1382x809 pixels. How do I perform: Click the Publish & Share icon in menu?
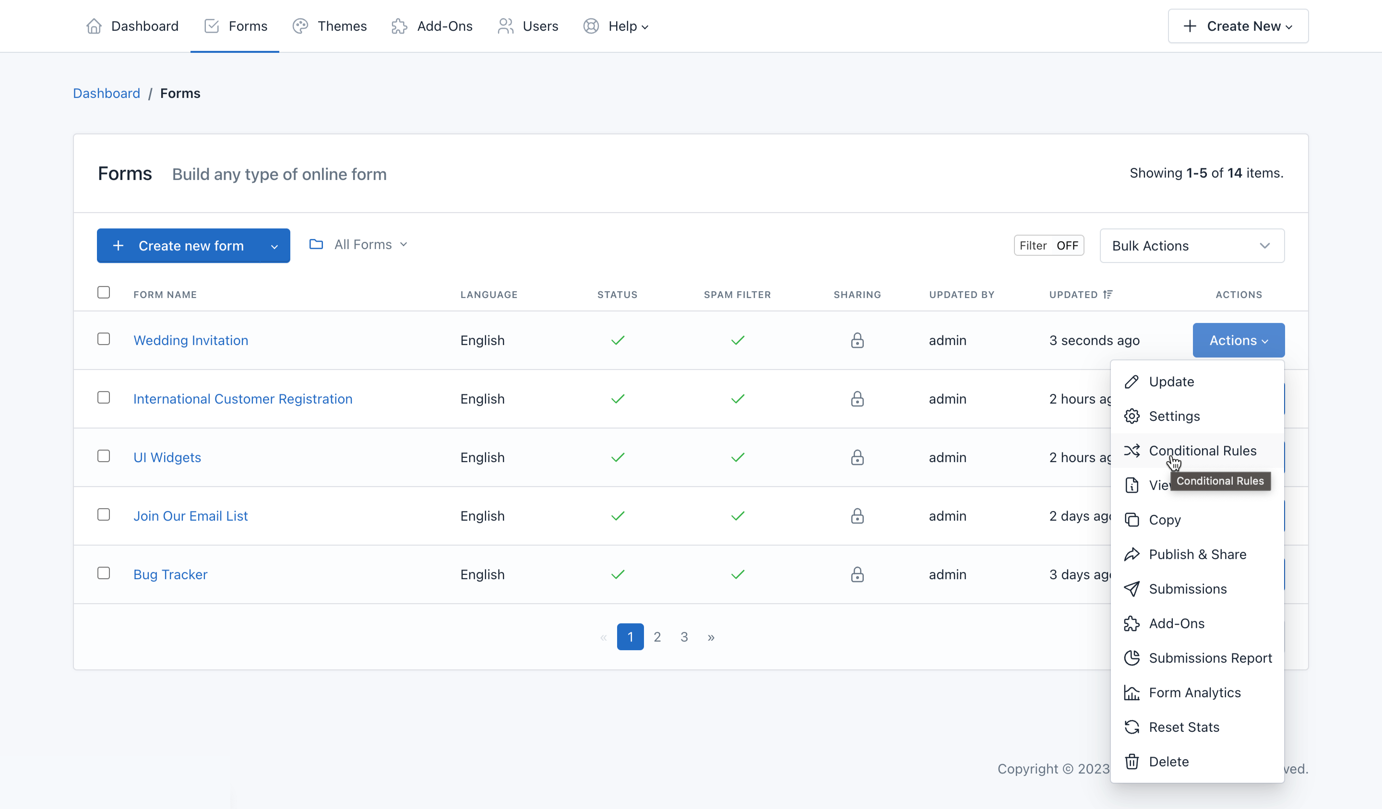[1133, 554]
